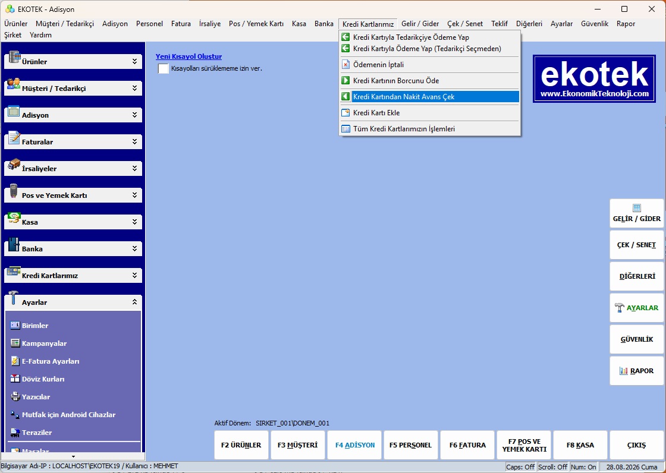Click the ekotek logo banner
The width and height of the screenshot is (666, 473).
(x=594, y=78)
